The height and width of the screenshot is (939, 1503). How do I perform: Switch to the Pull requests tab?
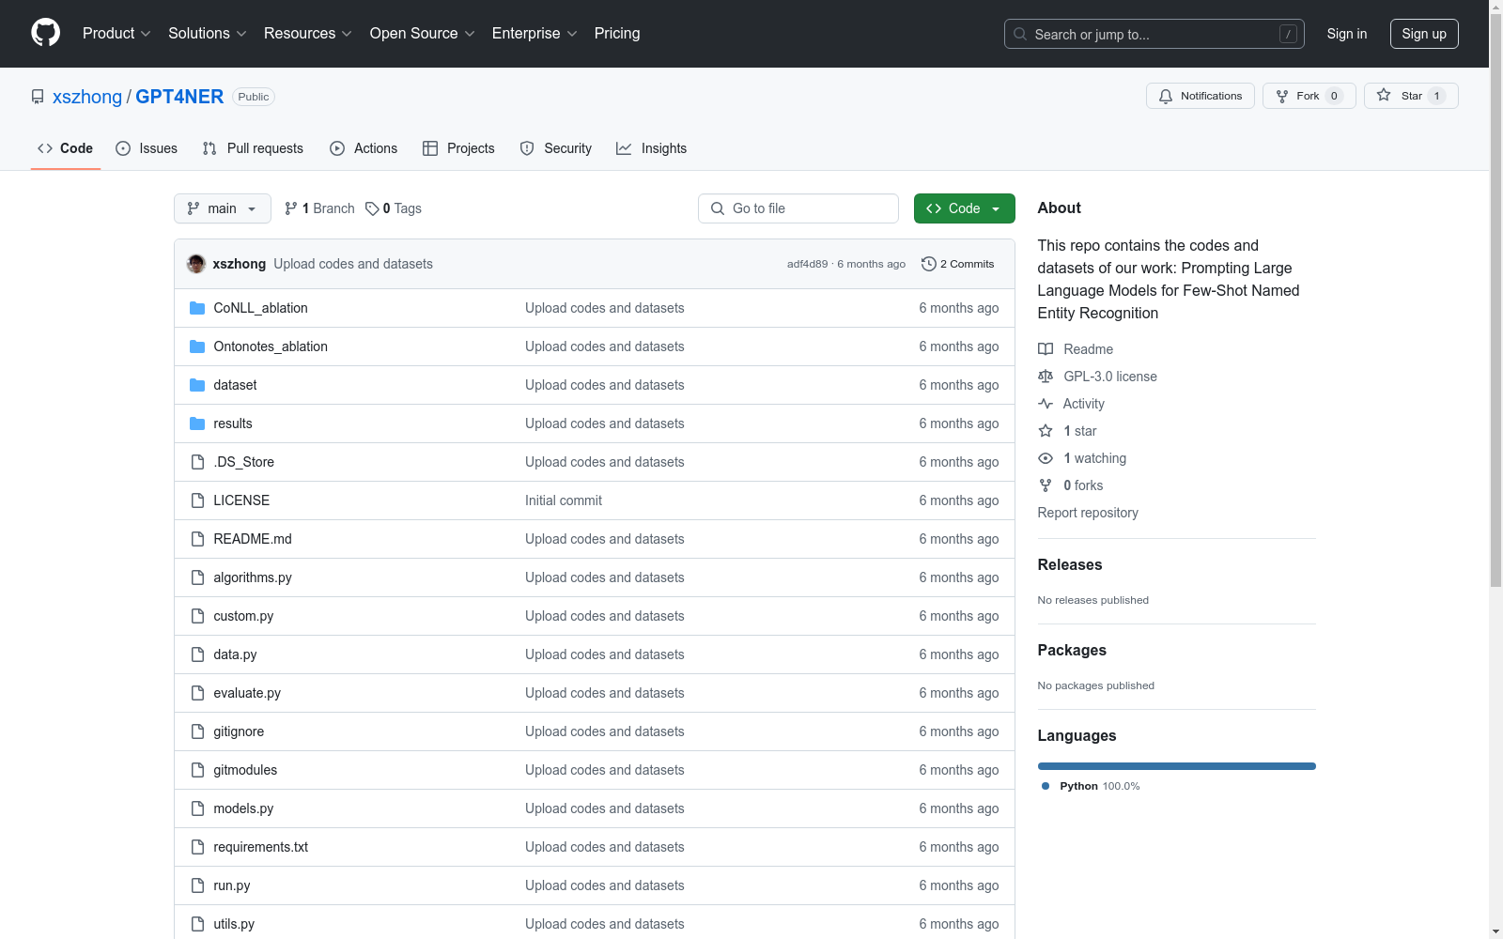(253, 148)
